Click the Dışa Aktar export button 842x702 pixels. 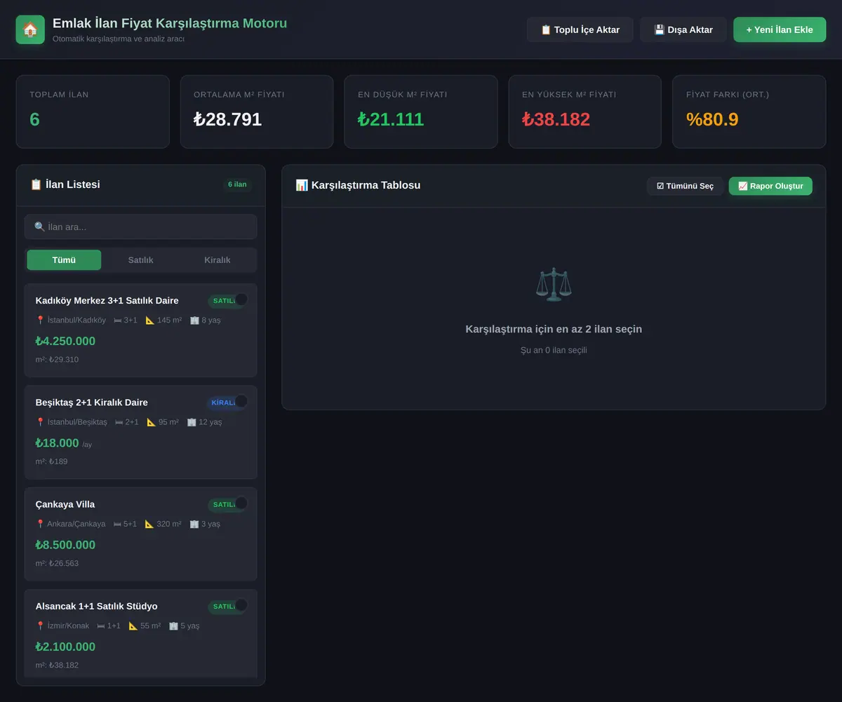tap(683, 29)
